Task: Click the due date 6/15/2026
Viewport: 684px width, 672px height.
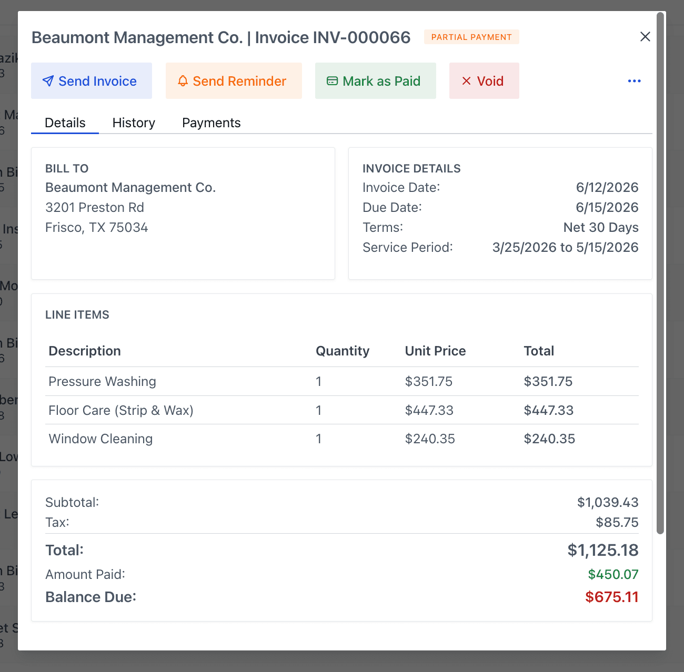Action: [x=607, y=208]
